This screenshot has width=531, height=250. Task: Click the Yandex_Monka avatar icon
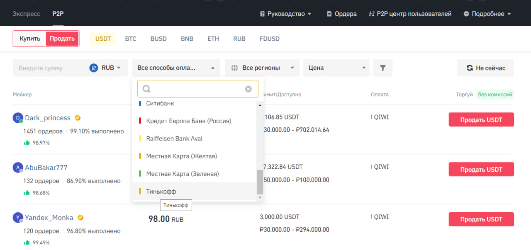(x=17, y=218)
